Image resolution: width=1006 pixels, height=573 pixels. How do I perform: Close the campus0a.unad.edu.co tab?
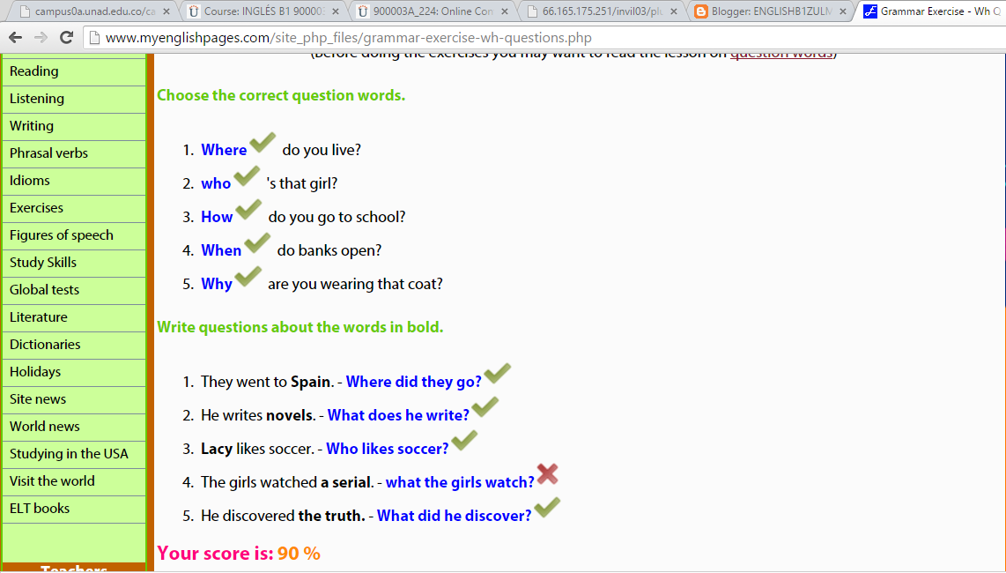pos(166,11)
